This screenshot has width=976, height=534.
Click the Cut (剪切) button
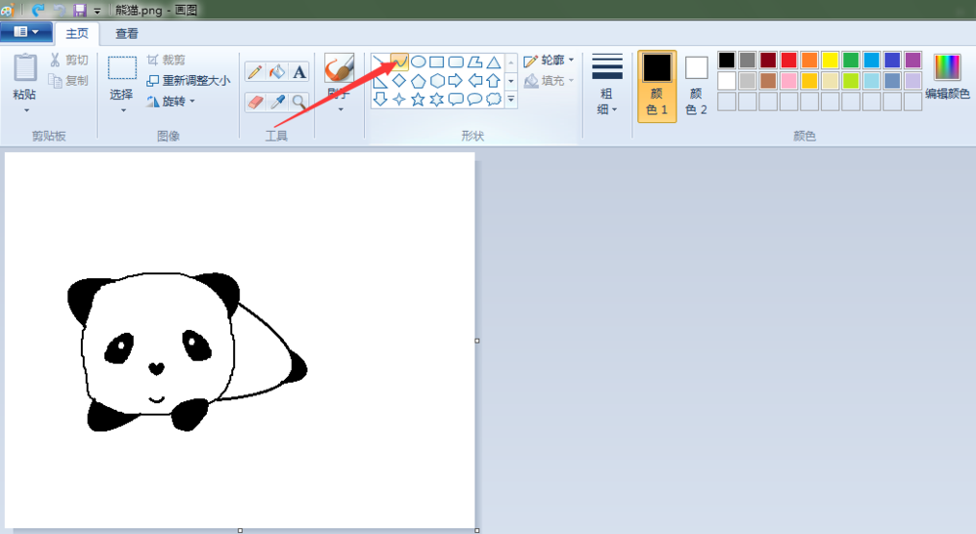click(69, 60)
